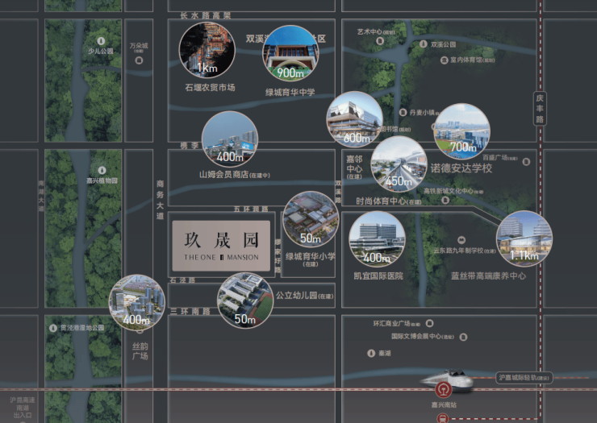597x423 pixels.
Task: Click the building icon beside 丹麦小镇
Action: click(x=403, y=112)
